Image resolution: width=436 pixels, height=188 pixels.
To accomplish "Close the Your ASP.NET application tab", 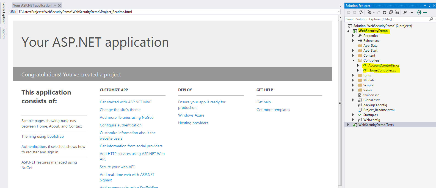I will point(59,5).
